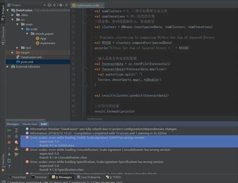Open the Project view dropdown arrow
Screen dimensions: 238x183
(45, 5)
